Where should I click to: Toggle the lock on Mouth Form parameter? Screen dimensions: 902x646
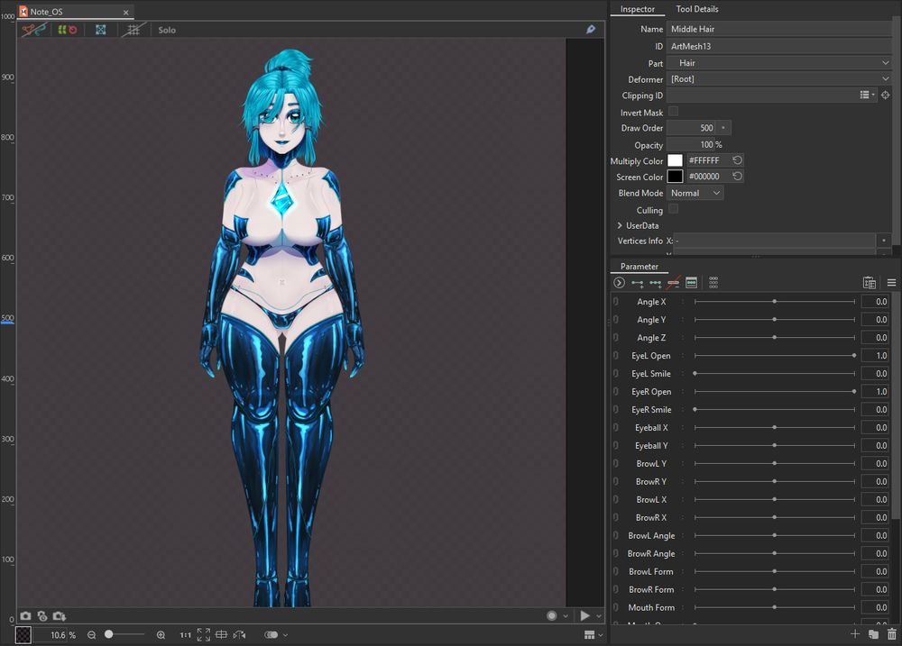click(x=615, y=607)
